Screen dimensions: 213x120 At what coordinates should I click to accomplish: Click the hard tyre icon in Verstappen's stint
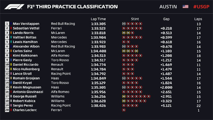coord(124,24)
